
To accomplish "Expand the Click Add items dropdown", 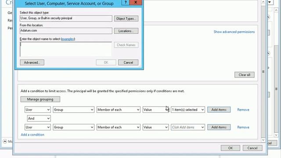I will (188, 127).
